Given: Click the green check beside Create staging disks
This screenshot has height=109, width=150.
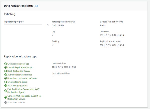Looking at the screenshot, I should pyautogui.click(x=6, y=82).
